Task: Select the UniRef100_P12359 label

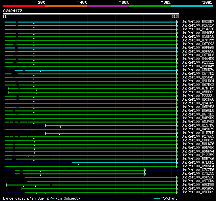Action: click(x=198, y=155)
